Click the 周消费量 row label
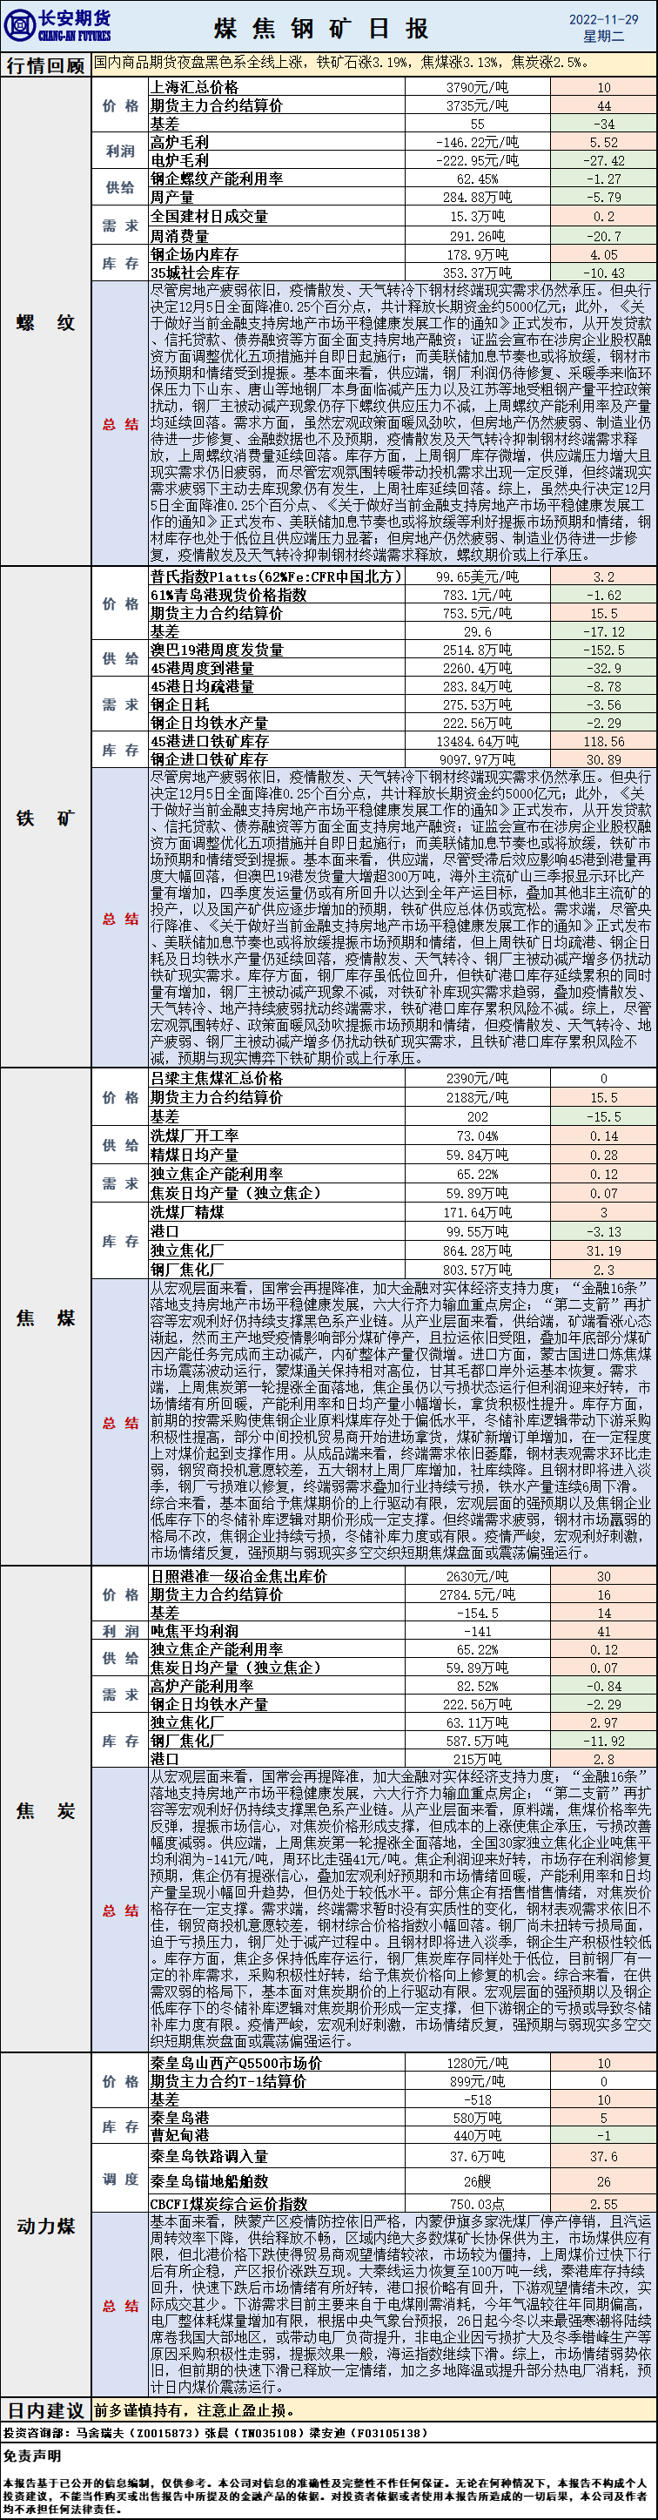This screenshot has height=2520, width=658. tap(179, 236)
